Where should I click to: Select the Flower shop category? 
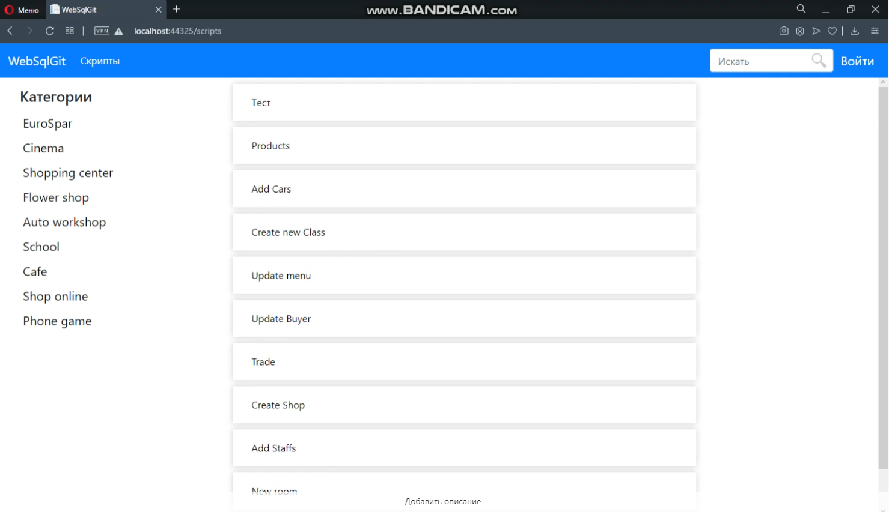[56, 197]
